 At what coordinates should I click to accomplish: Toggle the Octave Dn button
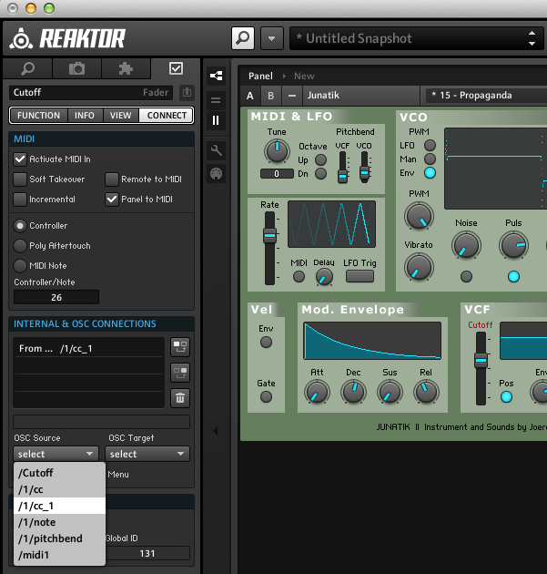pos(320,173)
